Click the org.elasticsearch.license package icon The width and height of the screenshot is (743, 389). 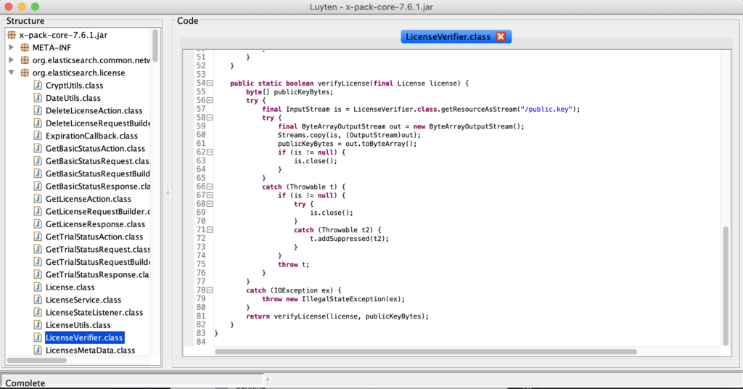[x=25, y=73]
